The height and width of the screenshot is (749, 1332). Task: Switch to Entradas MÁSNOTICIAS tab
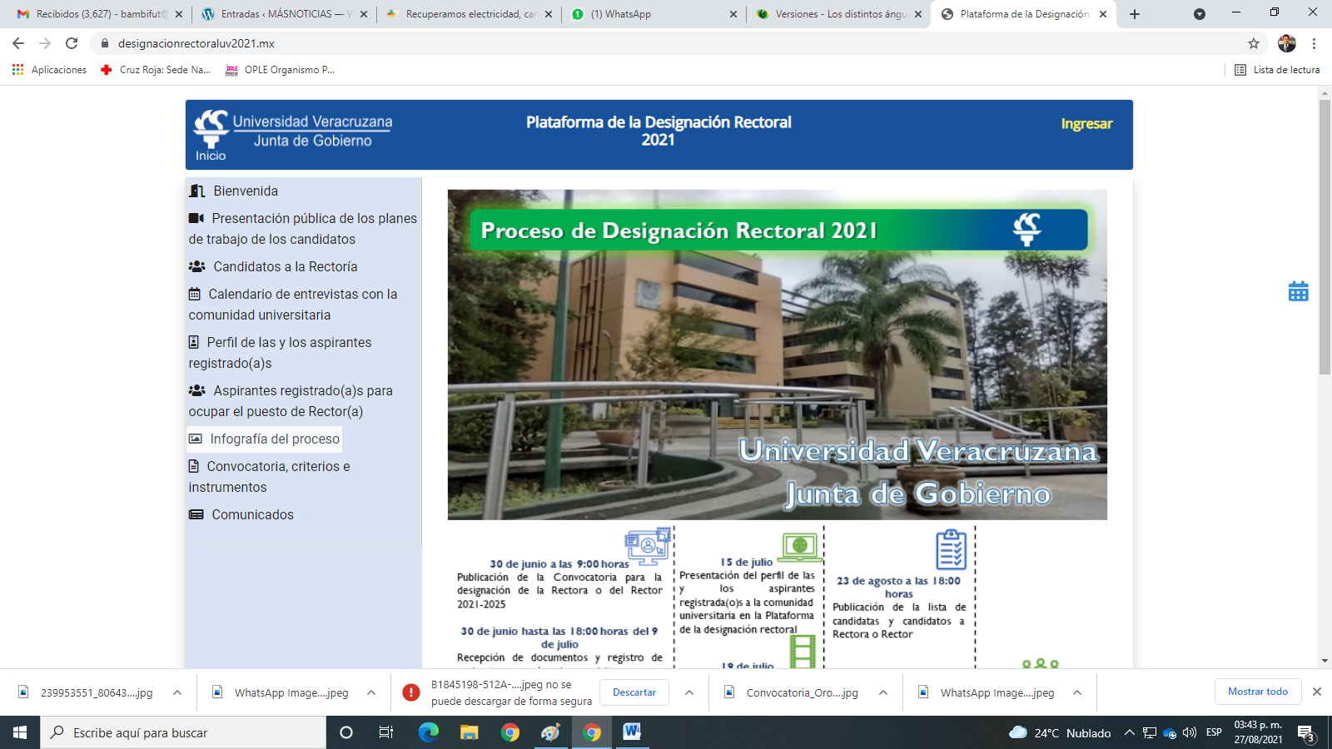[283, 14]
